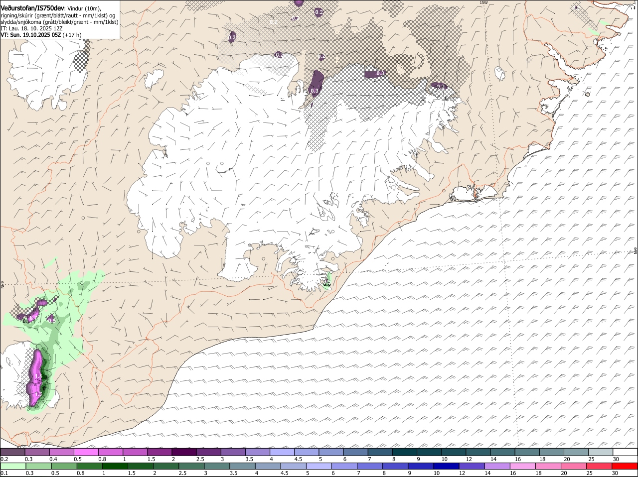This screenshot has width=638, height=477.
Task: Click the '0.1' label under the bottom legend row
Action: click(x=4, y=473)
